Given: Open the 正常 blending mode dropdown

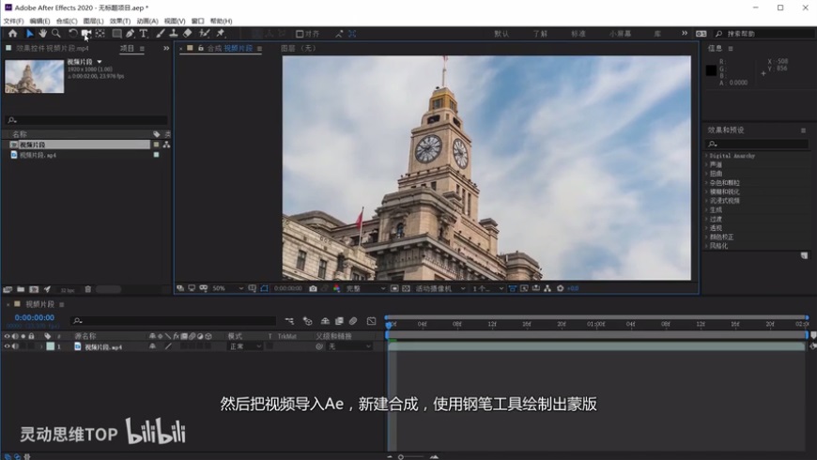Looking at the screenshot, I should click(245, 346).
